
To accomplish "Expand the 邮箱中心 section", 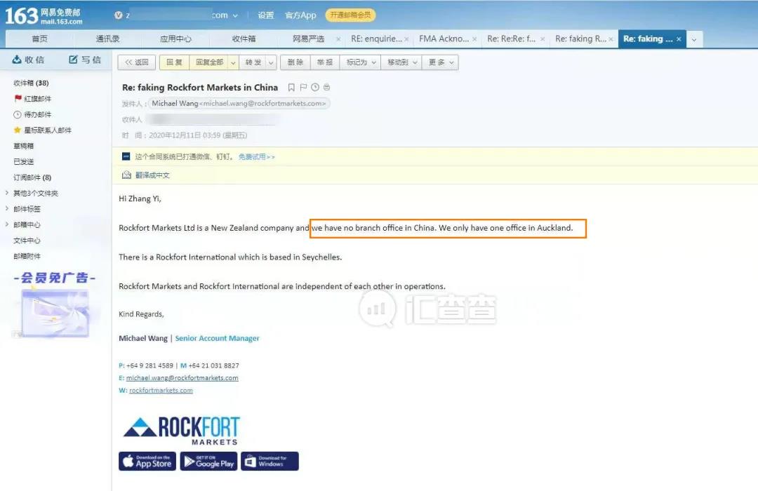I will coord(7,224).
